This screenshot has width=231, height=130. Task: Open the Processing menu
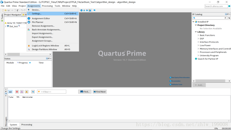47,6
